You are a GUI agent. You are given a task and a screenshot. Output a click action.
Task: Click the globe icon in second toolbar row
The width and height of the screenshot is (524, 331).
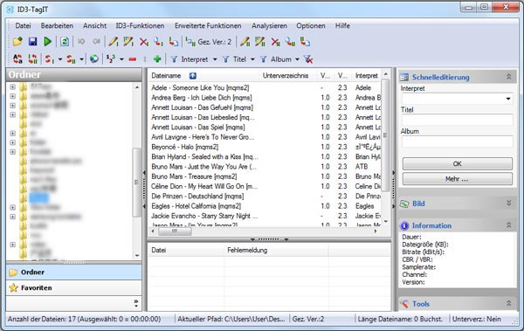94,59
